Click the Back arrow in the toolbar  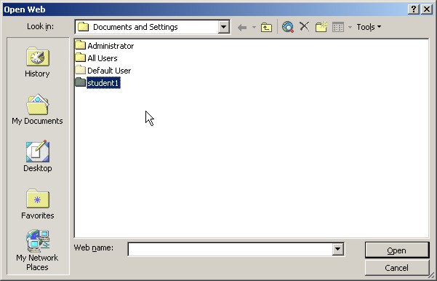pyautogui.click(x=242, y=28)
